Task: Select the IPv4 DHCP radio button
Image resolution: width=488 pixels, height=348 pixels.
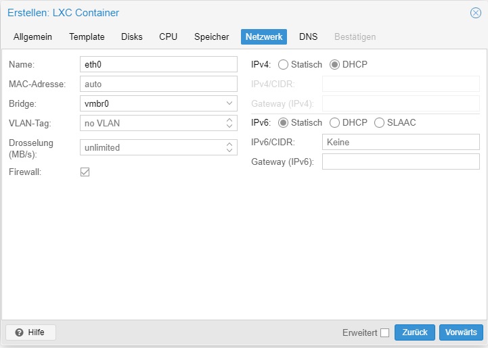Action: (x=334, y=65)
